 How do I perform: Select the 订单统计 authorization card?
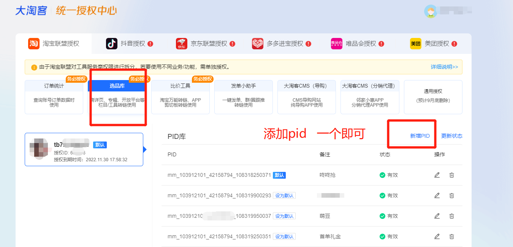click(54, 97)
